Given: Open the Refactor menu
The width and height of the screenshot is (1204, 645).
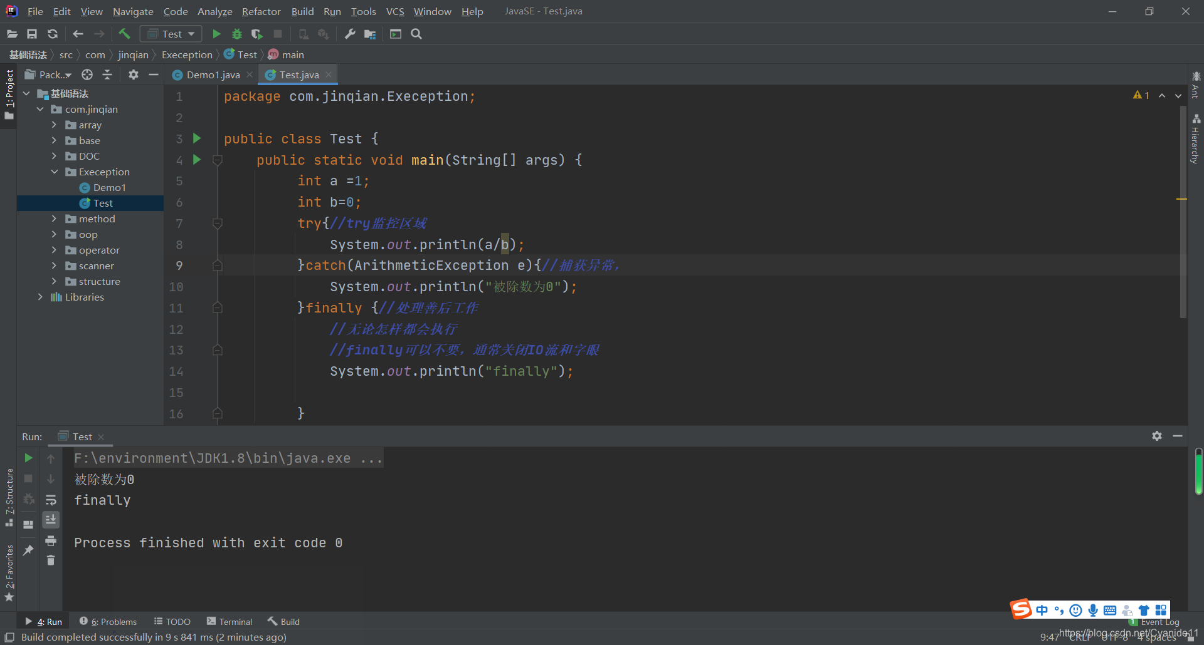Looking at the screenshot, I should tap(261, 11).
